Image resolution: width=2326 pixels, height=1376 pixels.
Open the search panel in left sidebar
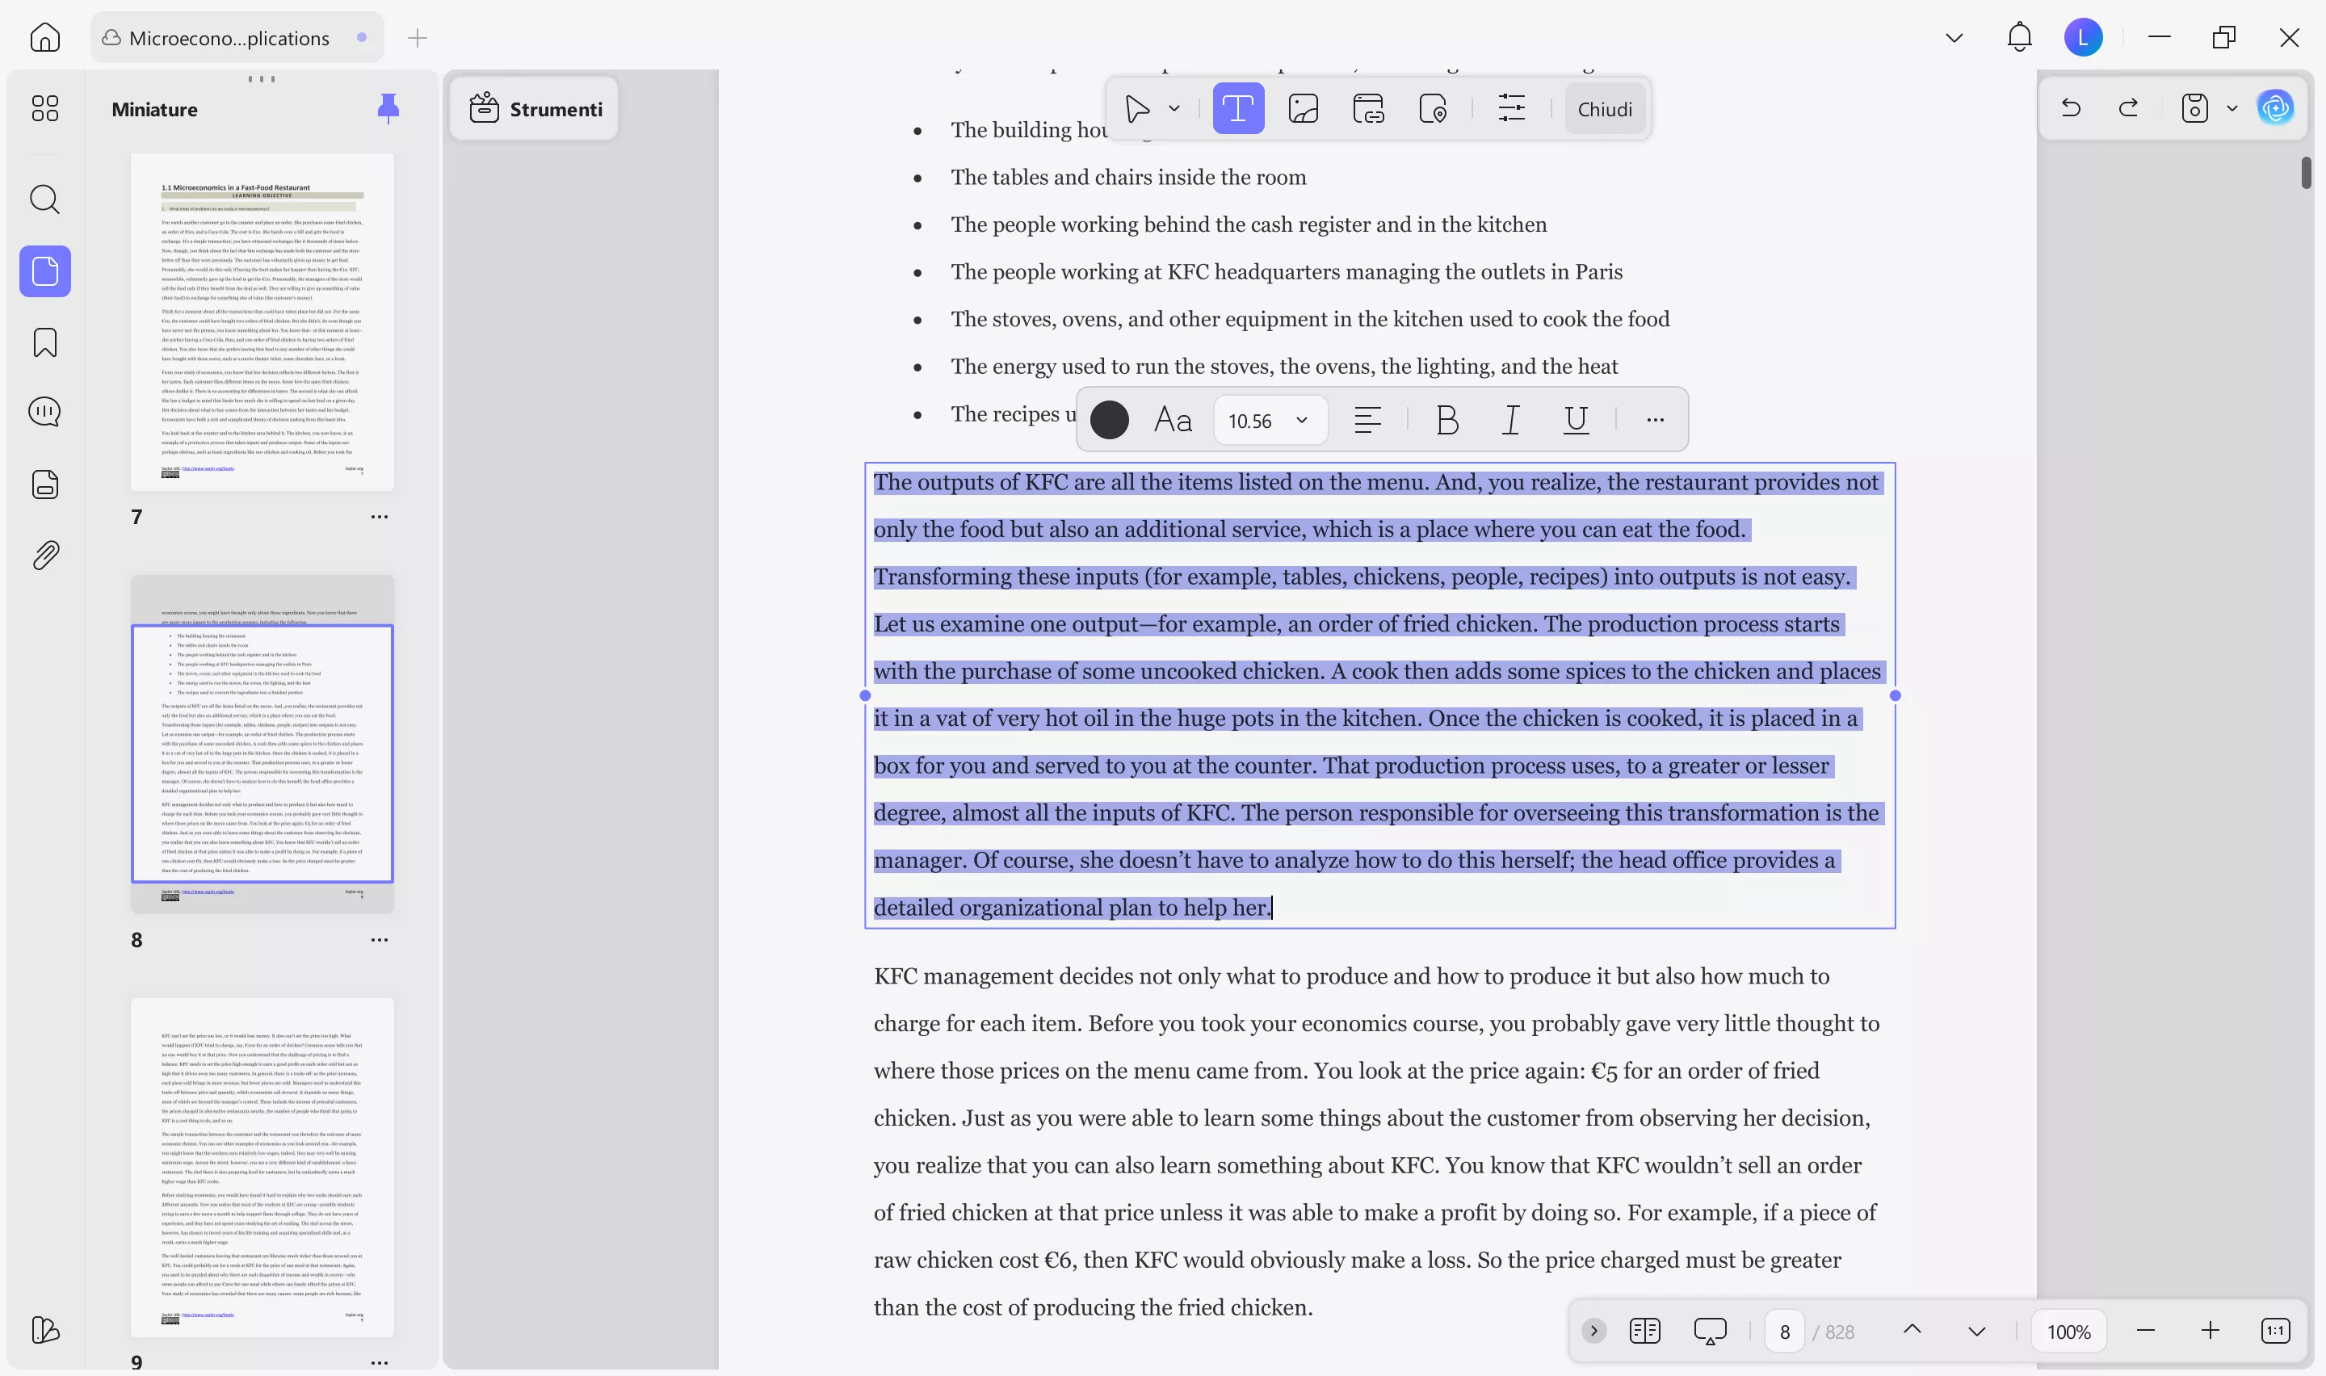[44, 199]
